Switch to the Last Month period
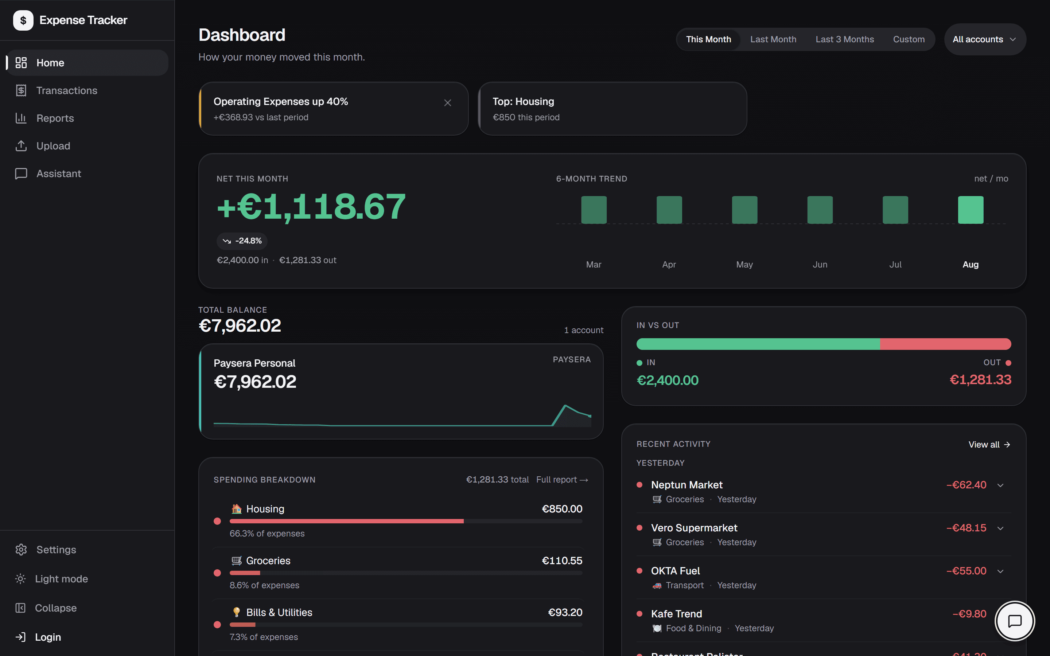This screenshot has height=656, width=1050. (773, 39)
